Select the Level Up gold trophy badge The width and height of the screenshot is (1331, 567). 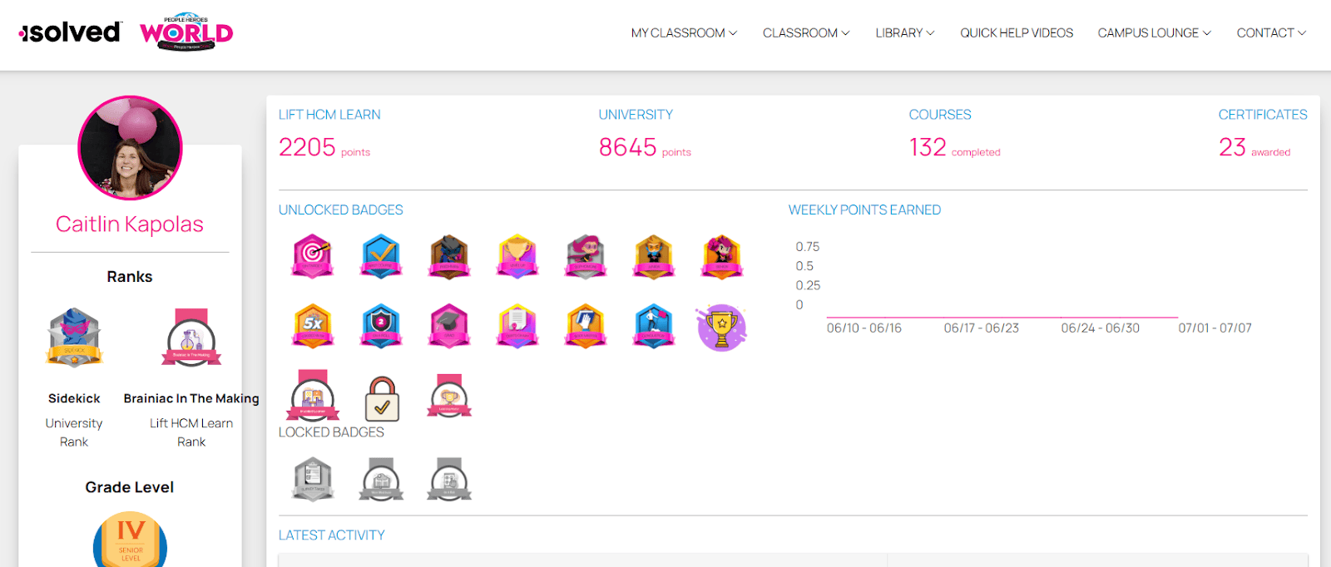[x=517, y=256]
